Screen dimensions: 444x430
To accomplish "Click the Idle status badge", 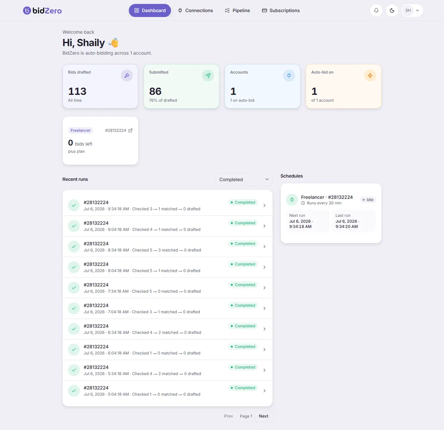I will point(368,200).
